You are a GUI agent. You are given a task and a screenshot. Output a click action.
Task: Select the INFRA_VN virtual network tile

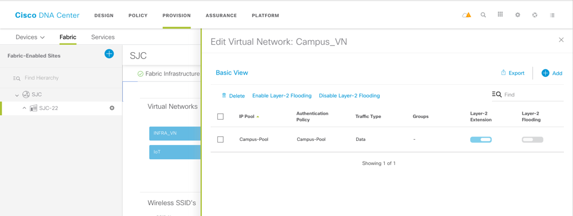[x=175, y=133]
